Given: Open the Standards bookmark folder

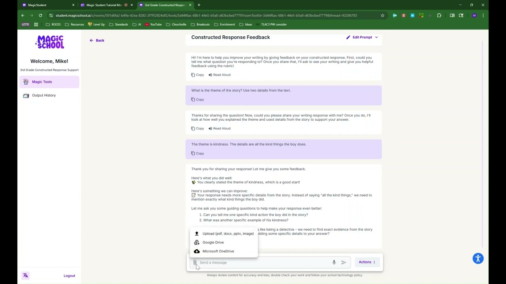Looking at the screenshot, I should point(118,24).
